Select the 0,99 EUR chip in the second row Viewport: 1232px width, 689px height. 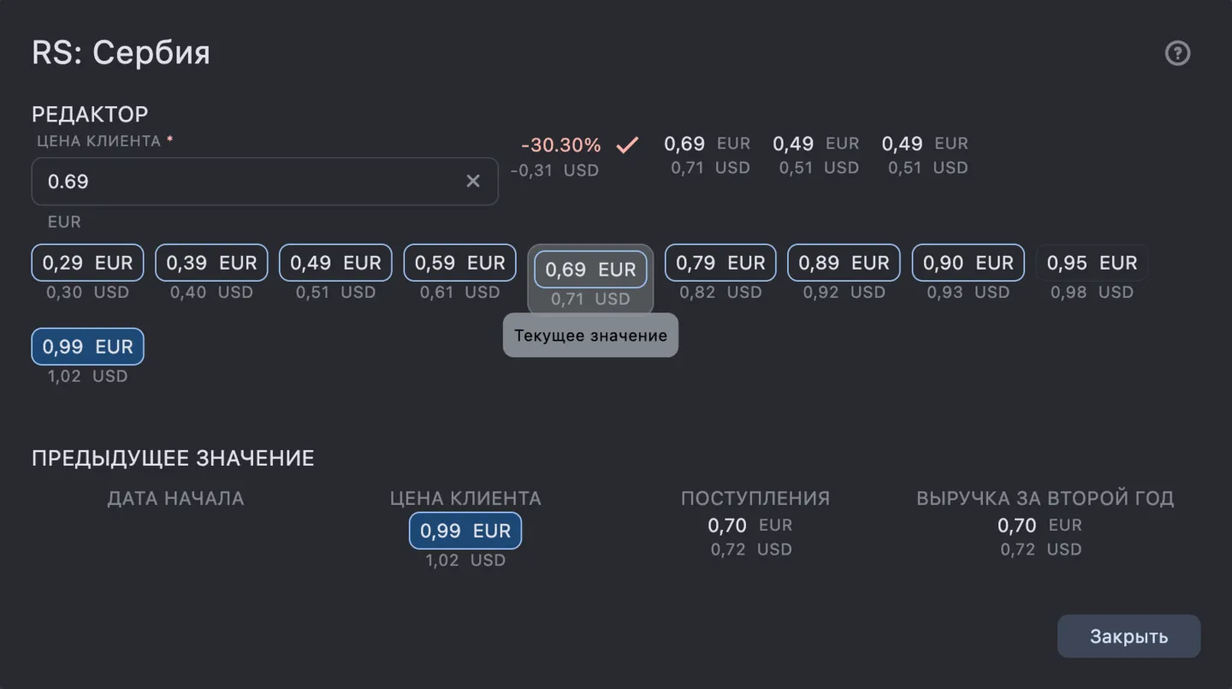pos(87,347)
